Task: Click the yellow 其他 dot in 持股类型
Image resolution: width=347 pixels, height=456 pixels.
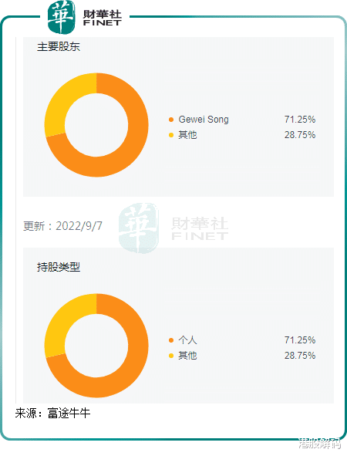Action: coord(171,356)
